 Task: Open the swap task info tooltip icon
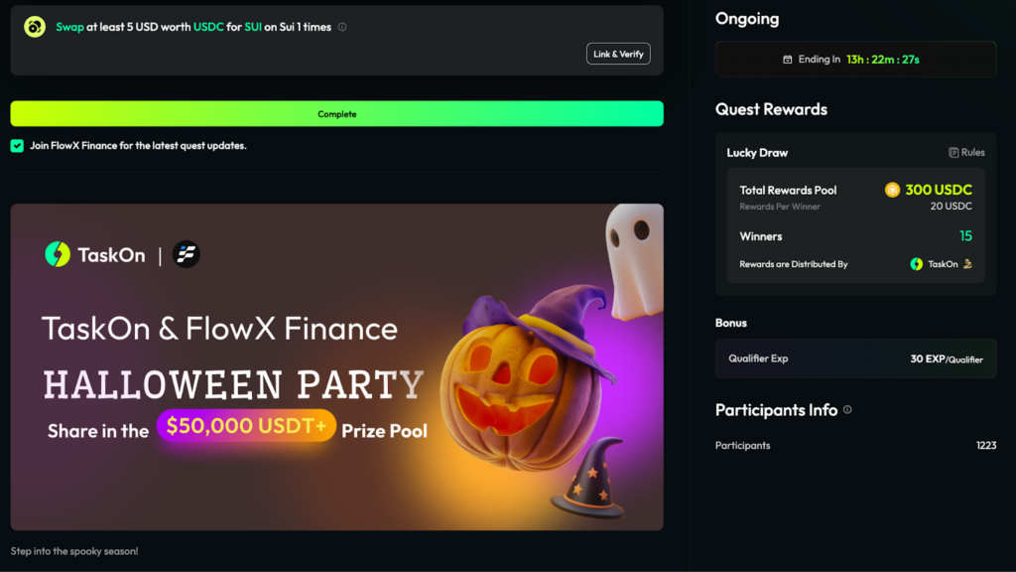pyautogui.click(x=342, y=27)
